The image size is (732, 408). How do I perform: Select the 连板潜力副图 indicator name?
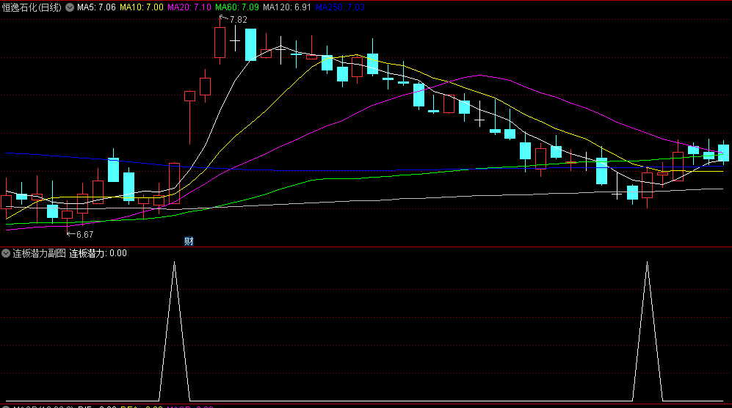39,253
